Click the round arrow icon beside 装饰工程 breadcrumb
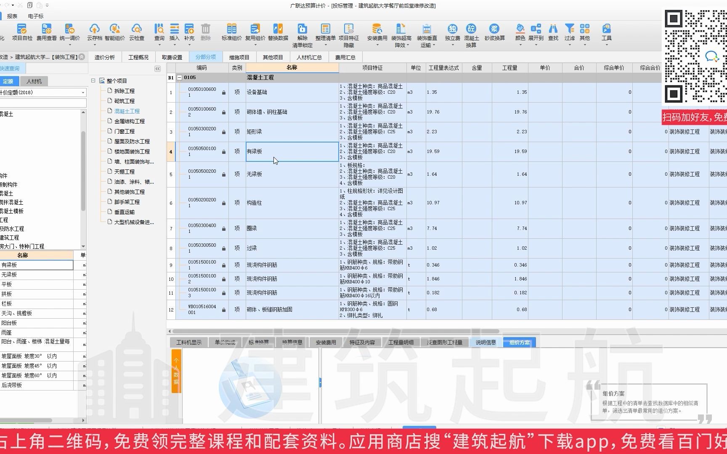727x454 pixels. point(82,57)
